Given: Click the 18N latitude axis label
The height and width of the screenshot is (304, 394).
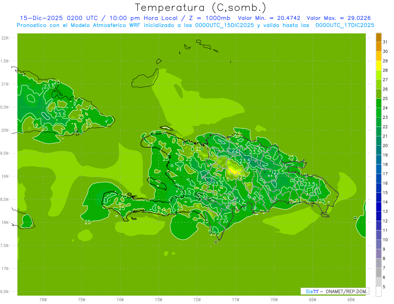Looking at the screenshot, I should 5,222.
